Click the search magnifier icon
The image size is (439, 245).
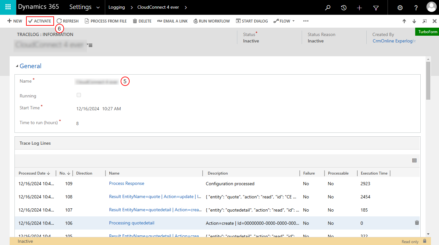[x=328, y=7]
